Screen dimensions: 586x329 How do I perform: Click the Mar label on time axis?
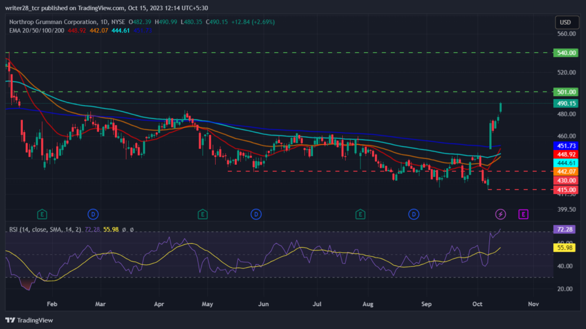pos(100,304)
